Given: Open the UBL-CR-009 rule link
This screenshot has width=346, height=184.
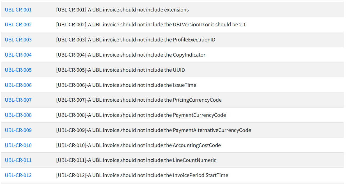Looking at the screenshot, I should point(18,130).
